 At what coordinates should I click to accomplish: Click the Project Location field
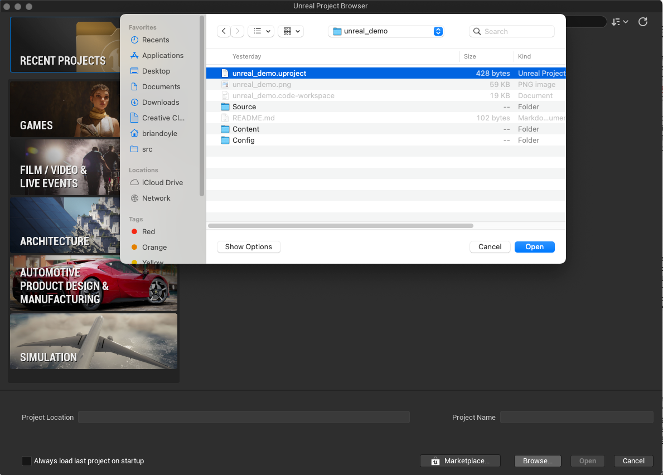coord(244,417)
